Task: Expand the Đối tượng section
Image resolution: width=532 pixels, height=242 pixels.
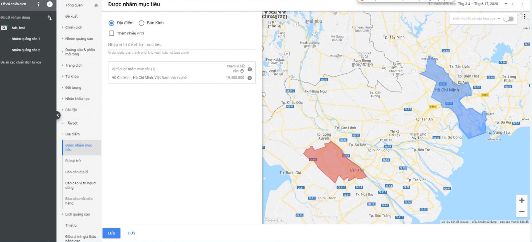Action: (63, 88)
